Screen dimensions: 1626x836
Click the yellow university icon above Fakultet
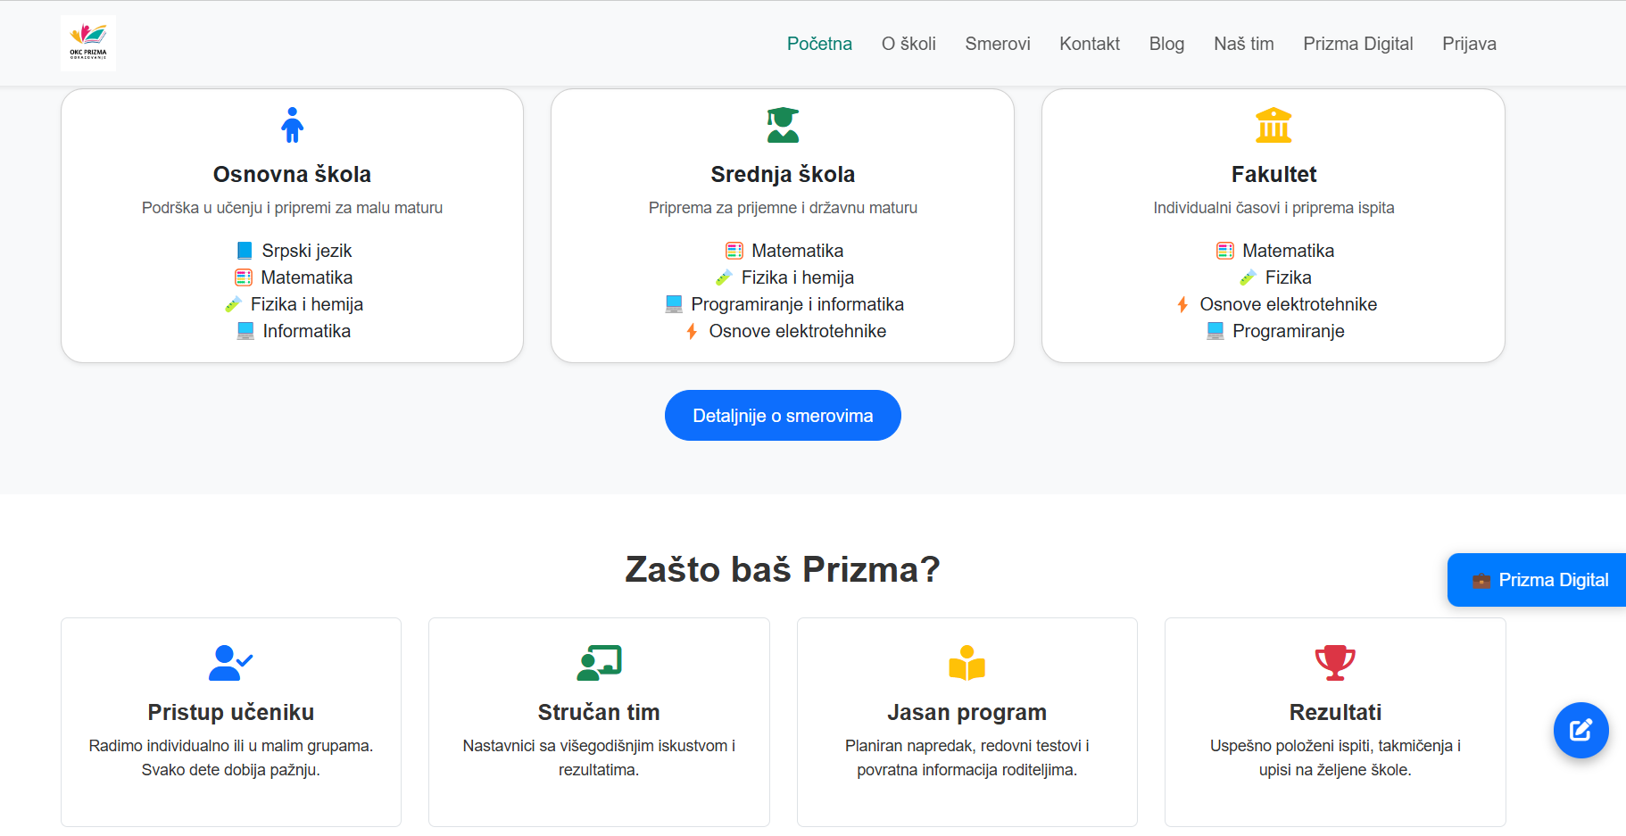[1274, 125]
